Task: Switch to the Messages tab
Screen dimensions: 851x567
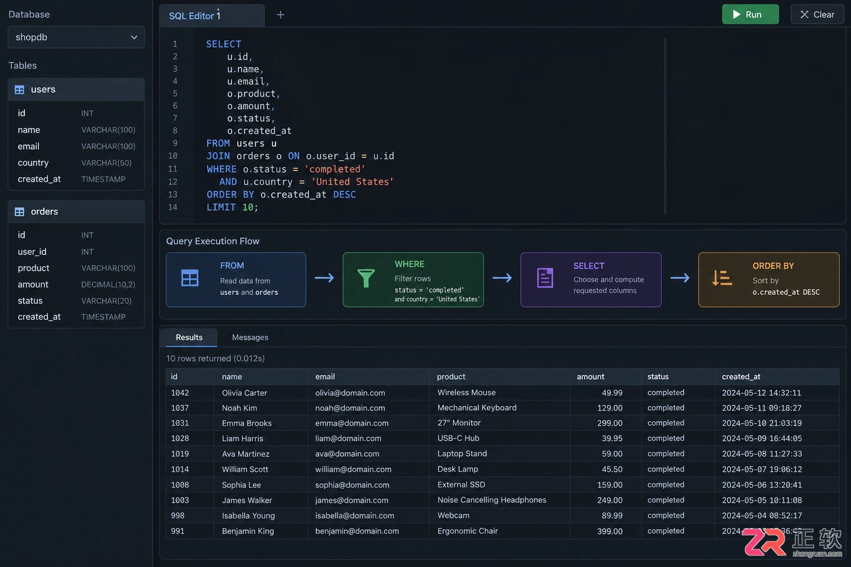Action: click(250, 337)
